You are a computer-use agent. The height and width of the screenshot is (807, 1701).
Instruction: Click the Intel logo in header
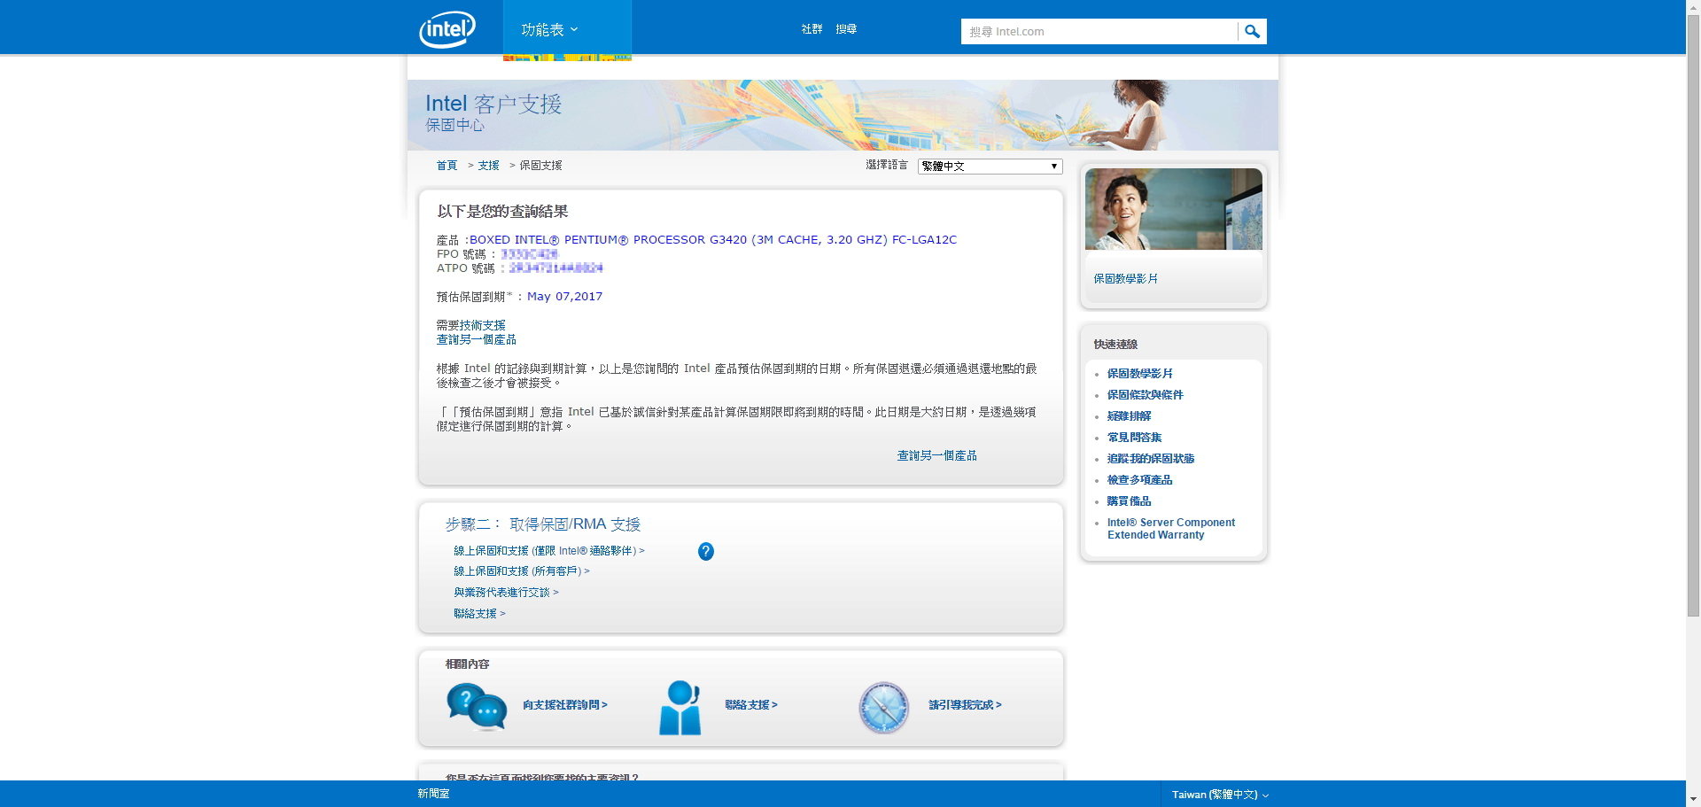point(447,29)
